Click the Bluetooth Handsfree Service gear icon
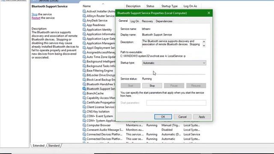This screenshot has width=274, height=154. (x=84, y=84)
